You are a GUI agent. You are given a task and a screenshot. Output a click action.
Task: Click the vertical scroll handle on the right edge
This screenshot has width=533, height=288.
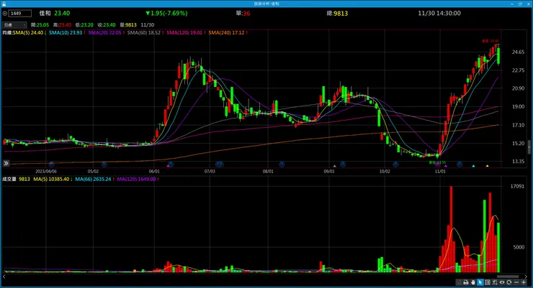[x=529, y=147]
